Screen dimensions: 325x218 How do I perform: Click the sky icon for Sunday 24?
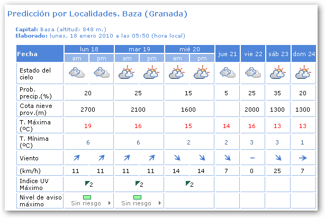[303, 73]
